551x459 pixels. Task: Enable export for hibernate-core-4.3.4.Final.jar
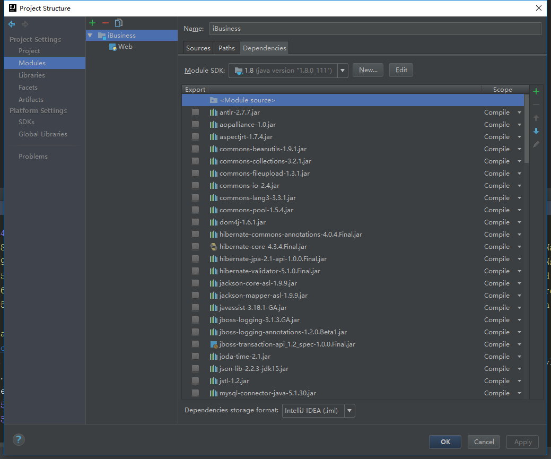[x=195, y=246]
